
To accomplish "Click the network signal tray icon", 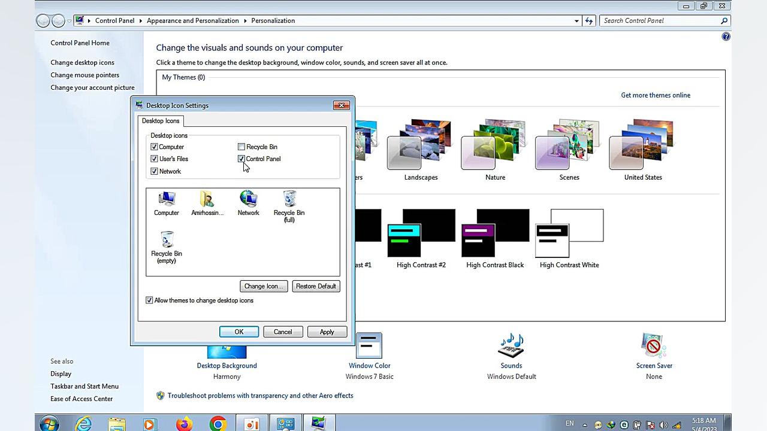I will [x=677, y=425].
